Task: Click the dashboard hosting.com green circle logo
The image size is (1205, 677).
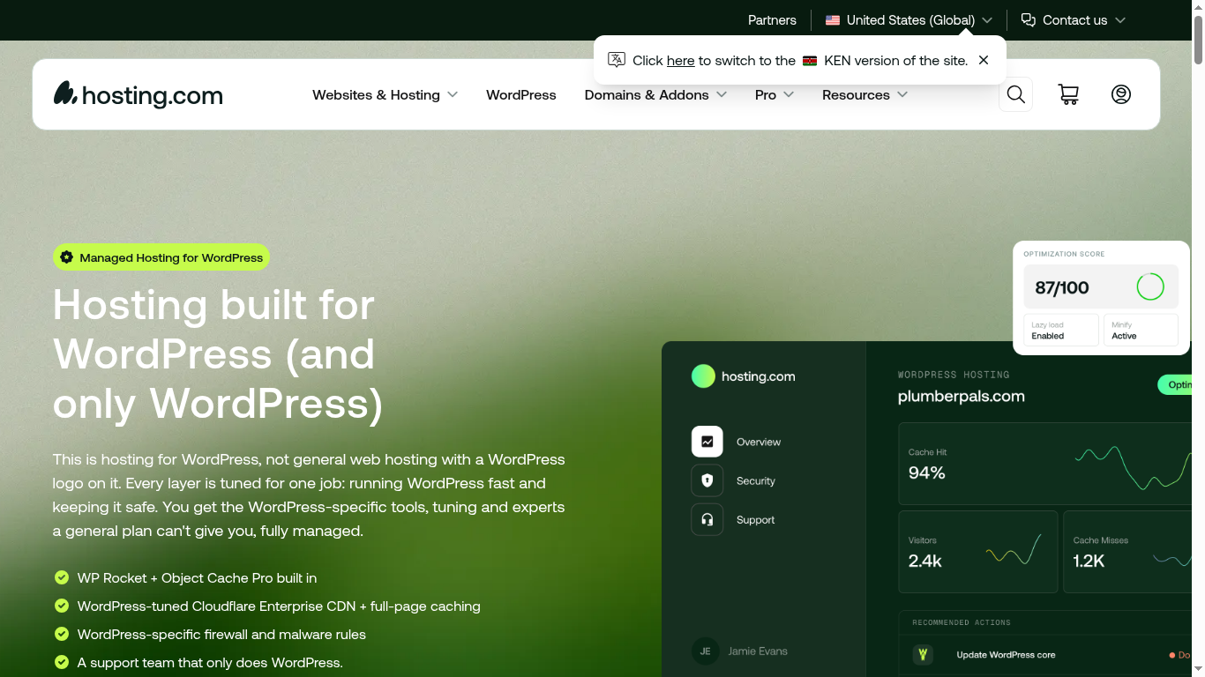Action: (703, 376)
